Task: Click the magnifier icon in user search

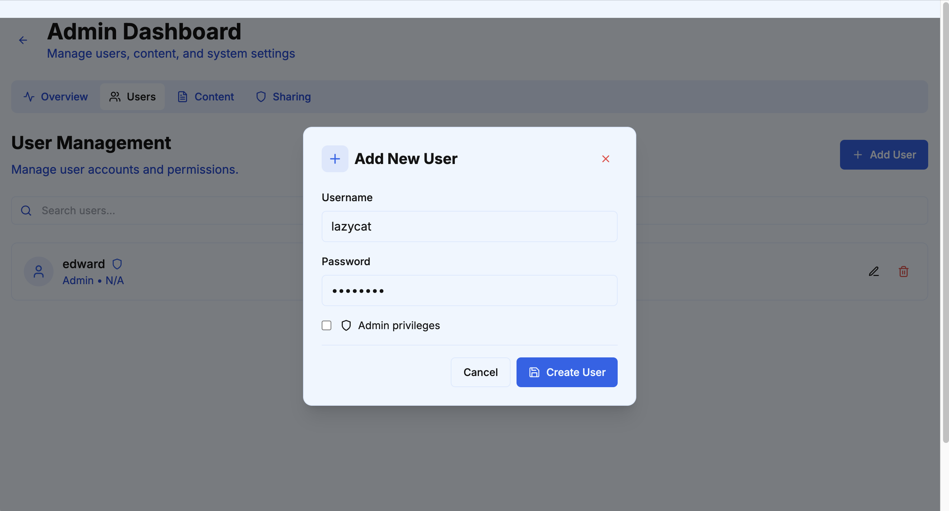Action: click(x=26, y=210)
